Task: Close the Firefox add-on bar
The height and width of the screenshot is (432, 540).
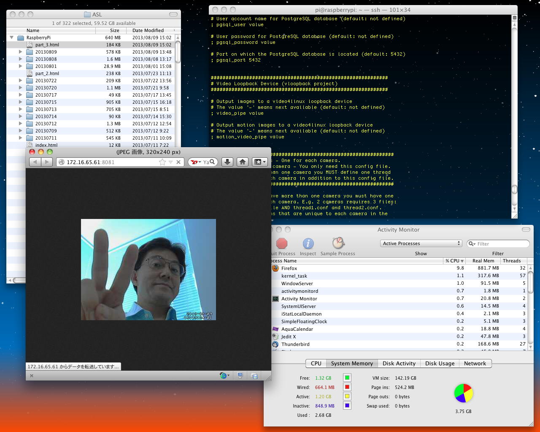Action: coord(32,376)
